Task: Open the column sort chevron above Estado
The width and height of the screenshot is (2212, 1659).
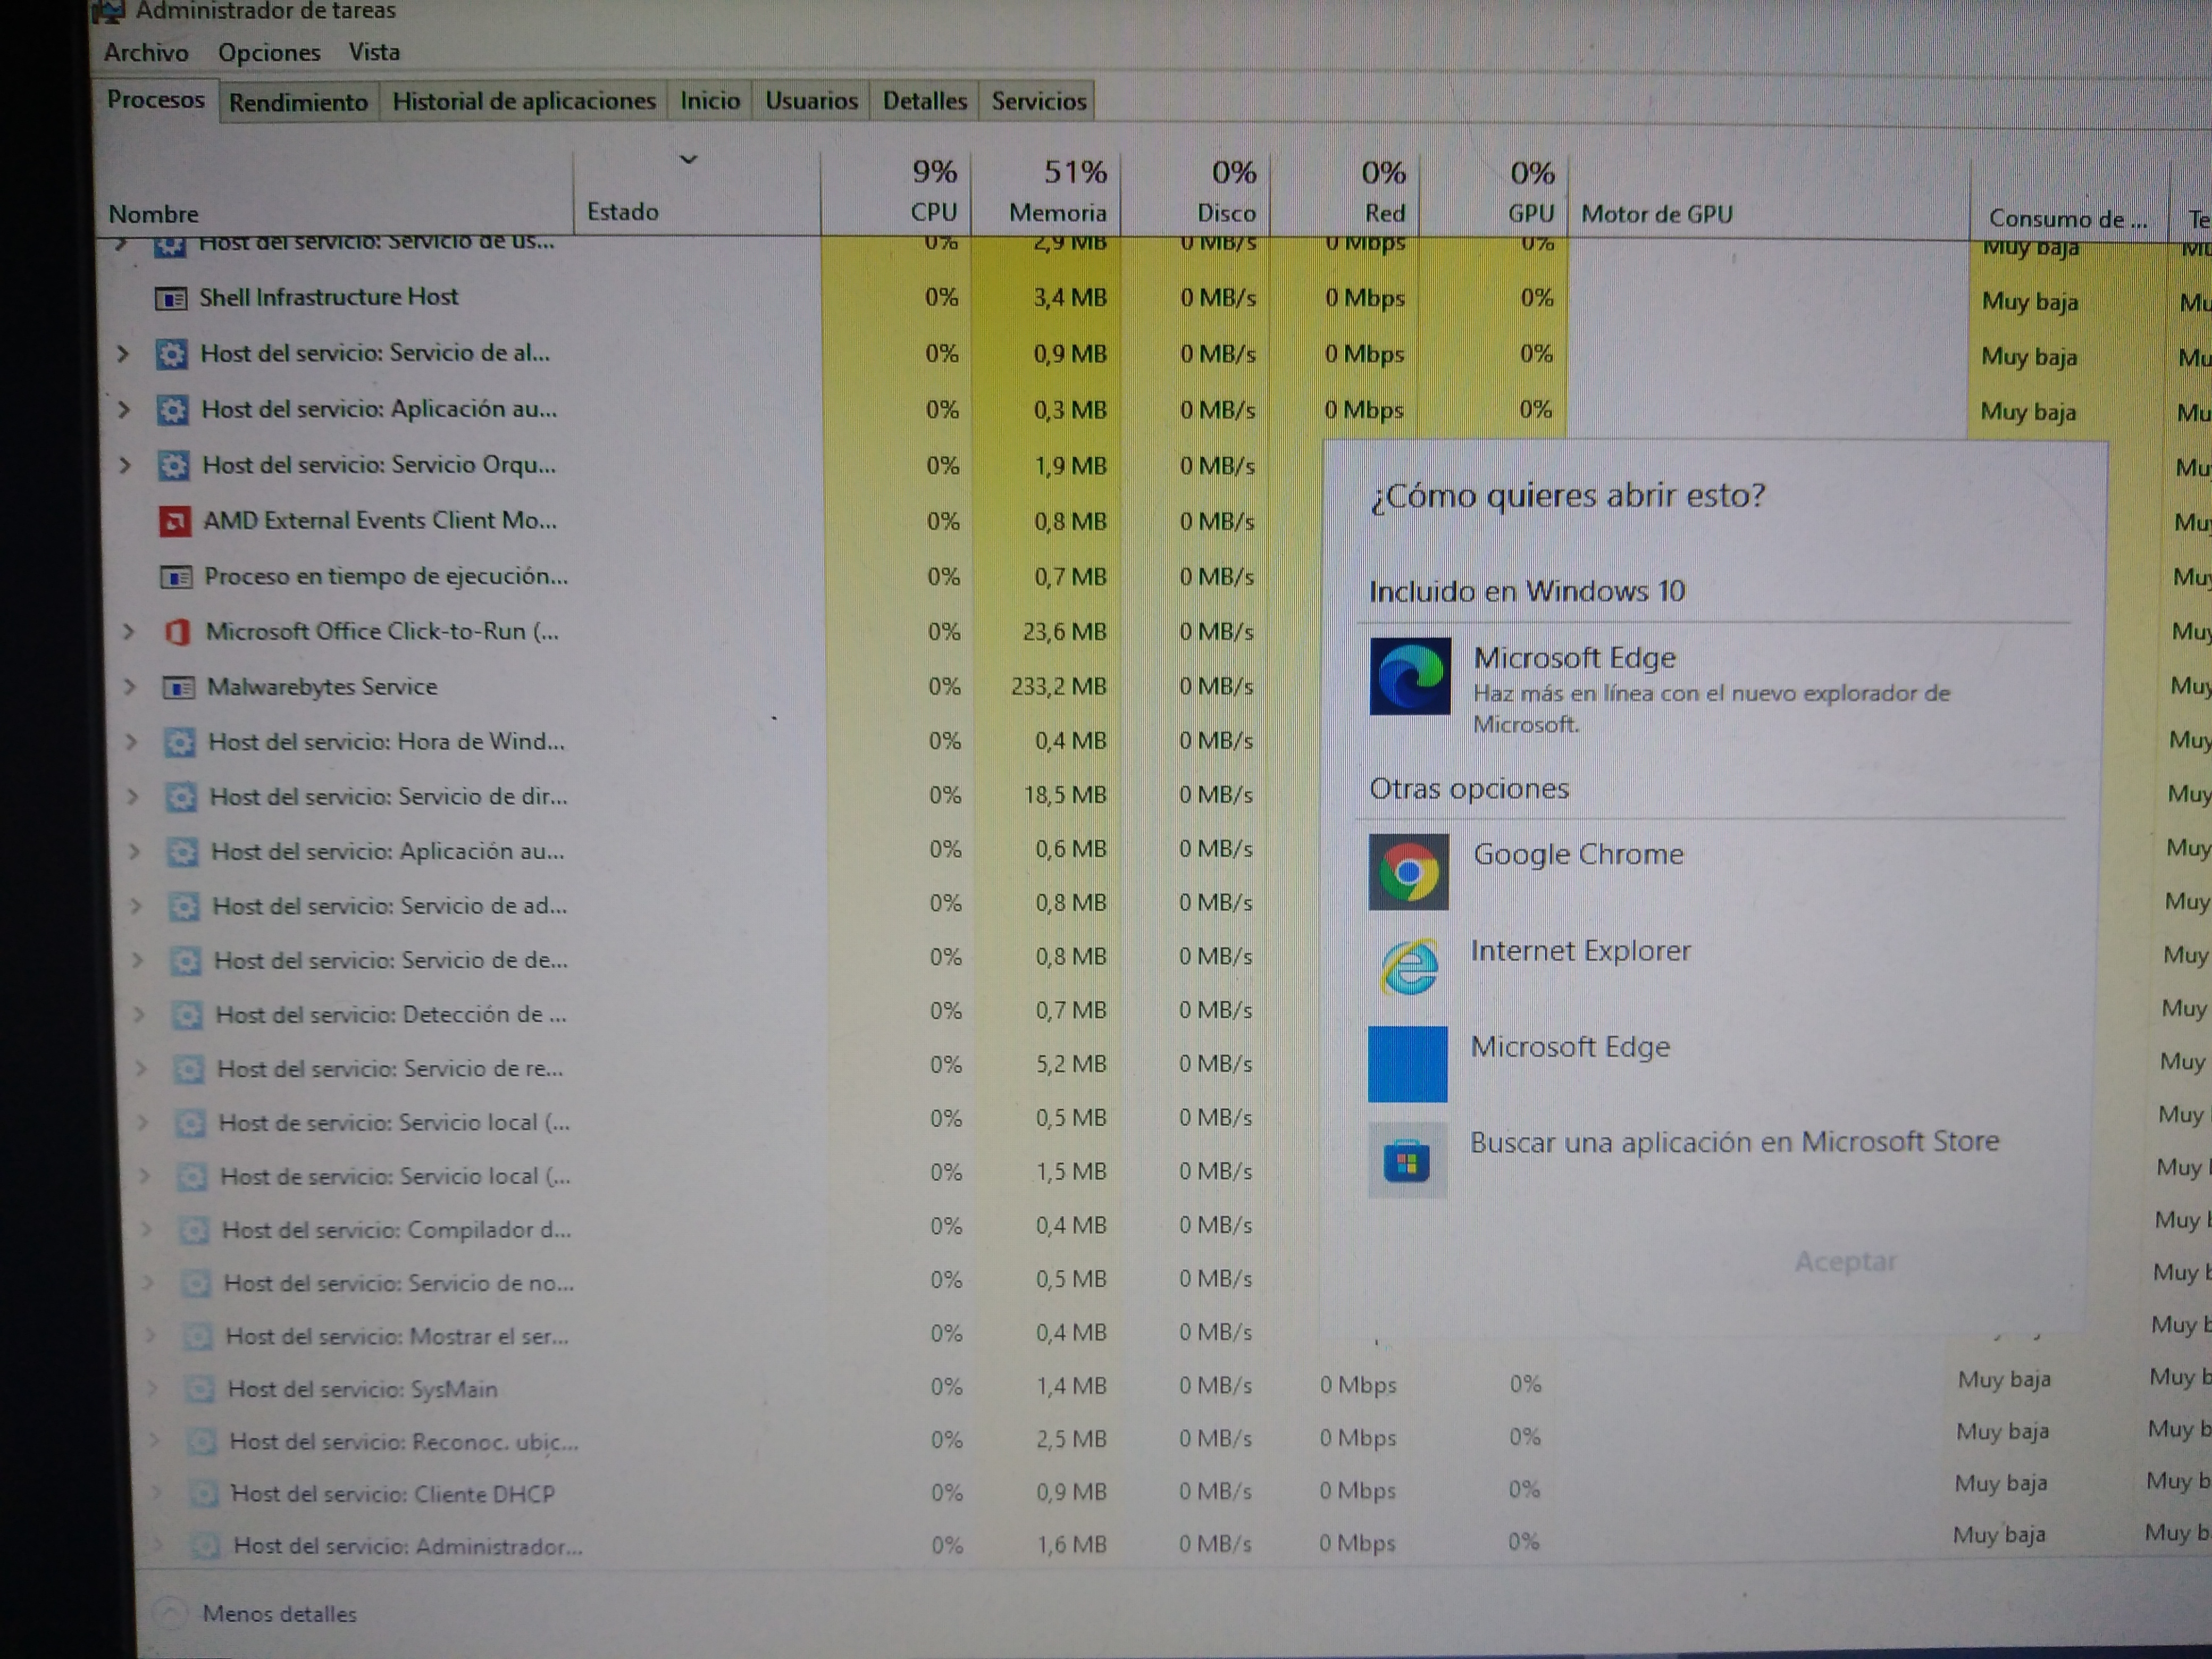Action: pos(688,159)
